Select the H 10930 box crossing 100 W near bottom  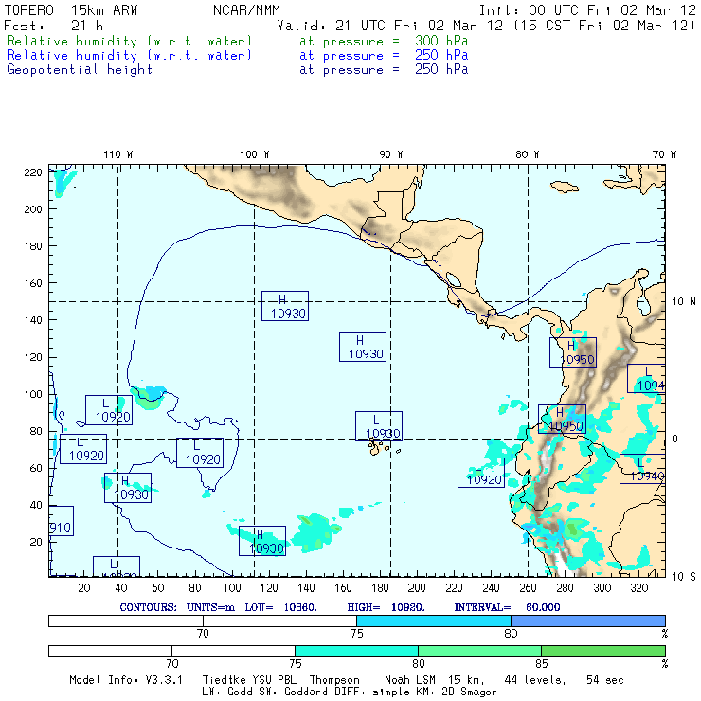pyautogui.click(x=262, y=541)
